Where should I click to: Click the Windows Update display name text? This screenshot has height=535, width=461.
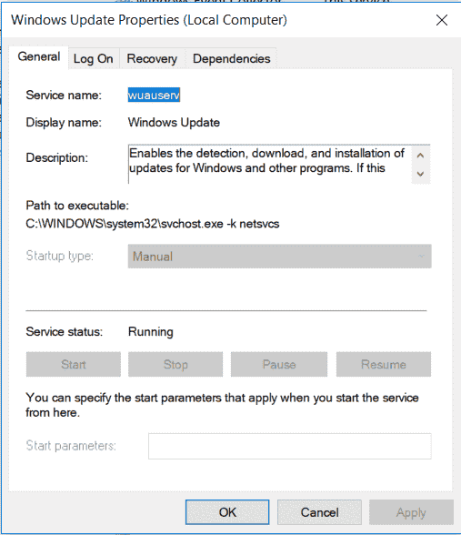point(174,123)
